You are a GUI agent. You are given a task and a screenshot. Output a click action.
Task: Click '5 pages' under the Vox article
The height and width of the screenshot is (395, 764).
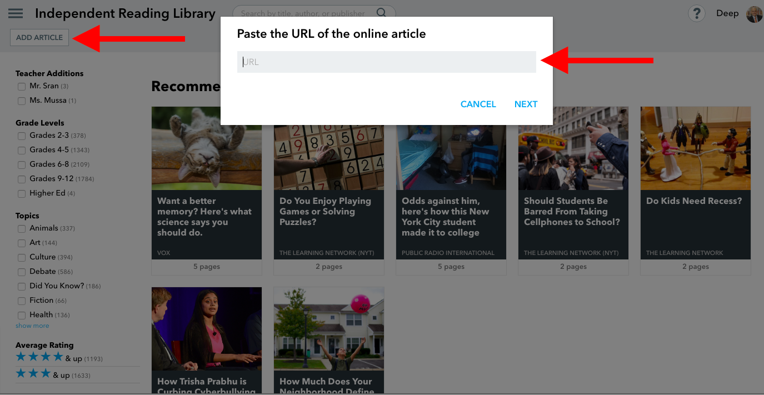click(207, 267)
